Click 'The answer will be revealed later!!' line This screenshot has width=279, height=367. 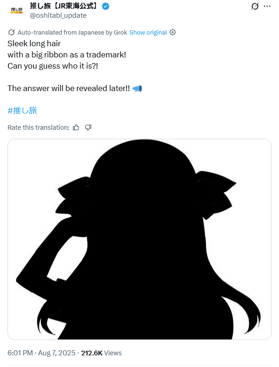click(69, 88)
